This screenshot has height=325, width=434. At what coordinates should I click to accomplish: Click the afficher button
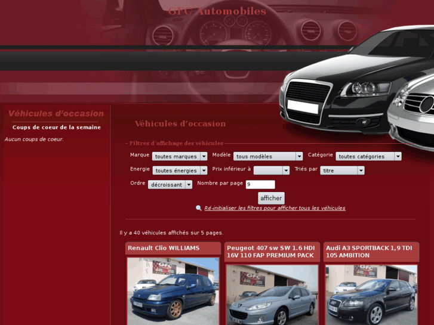point(271,198)
